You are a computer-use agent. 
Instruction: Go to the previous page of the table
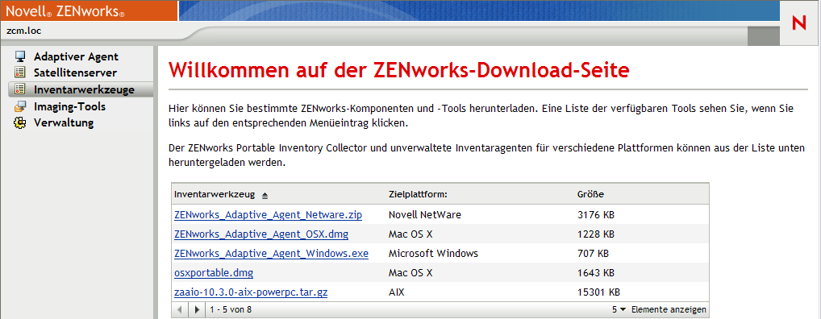[180, 309]
